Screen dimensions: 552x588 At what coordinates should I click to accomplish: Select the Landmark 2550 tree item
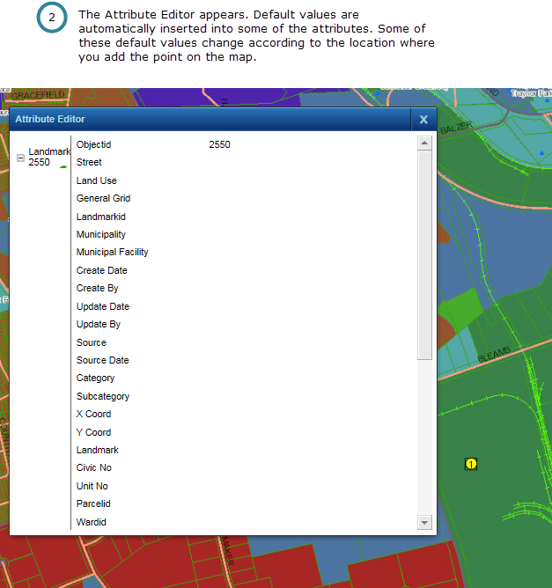48,157
